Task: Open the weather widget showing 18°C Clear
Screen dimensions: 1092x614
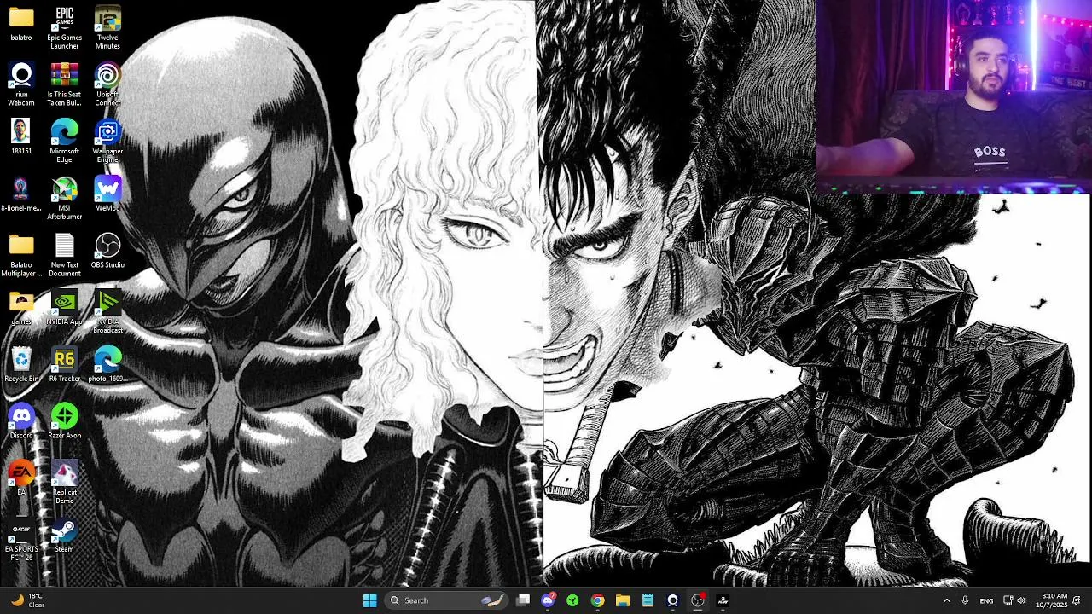Action: pyautogui.click(x=27, y=600)
